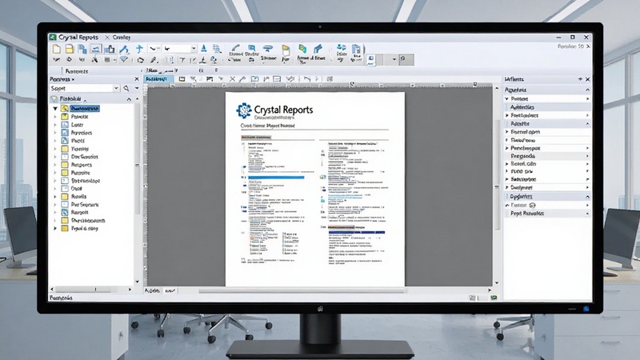Select the ellipse shape icon in the second toolbar row
The image size is (640, 360).
click(141, 61)
